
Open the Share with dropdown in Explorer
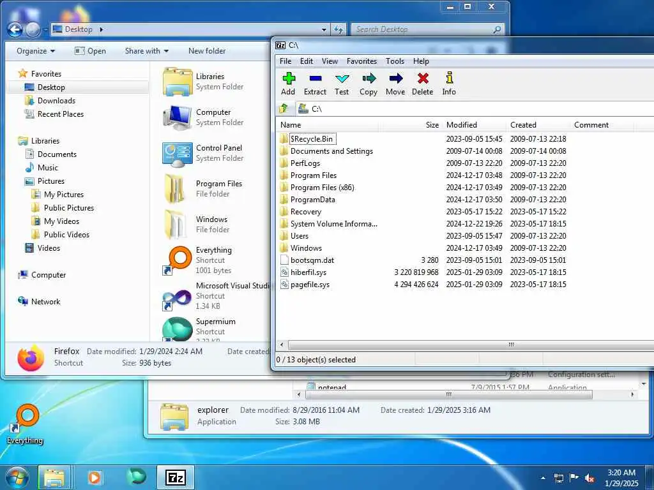click(147, 51)
